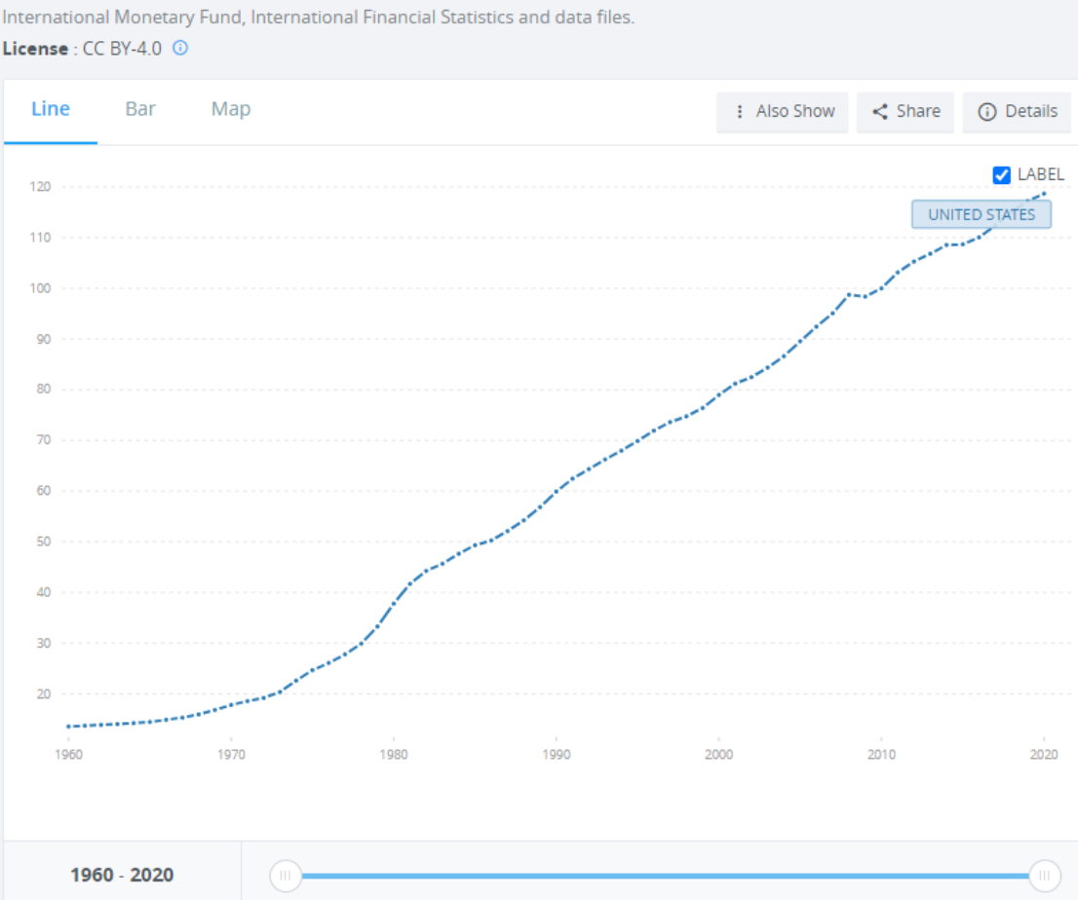Screen dimensions: 1078x900
Task: Click the info icon in the Details button
Action: [x=986, y=111]
